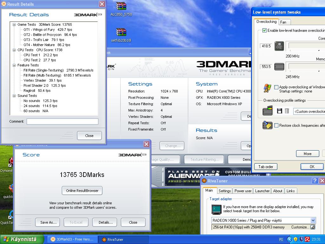Screen dimensions: 325x244
Task: Click Details... in Score window
Action: pos(105,222)
